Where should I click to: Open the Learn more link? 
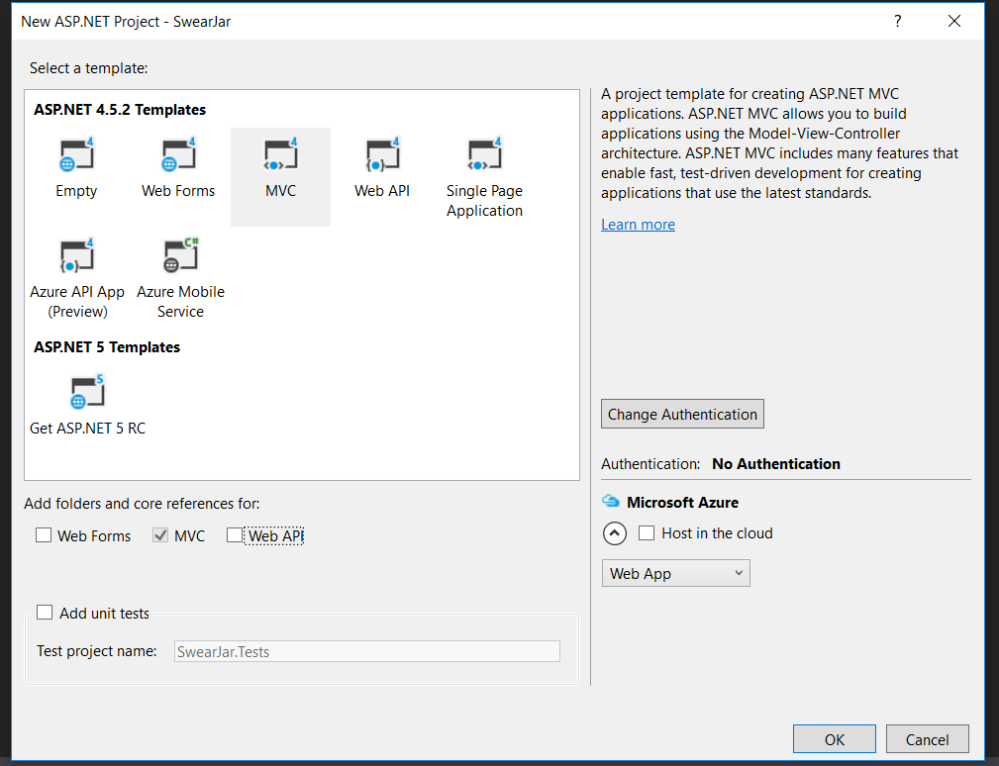tap(638, 224)
